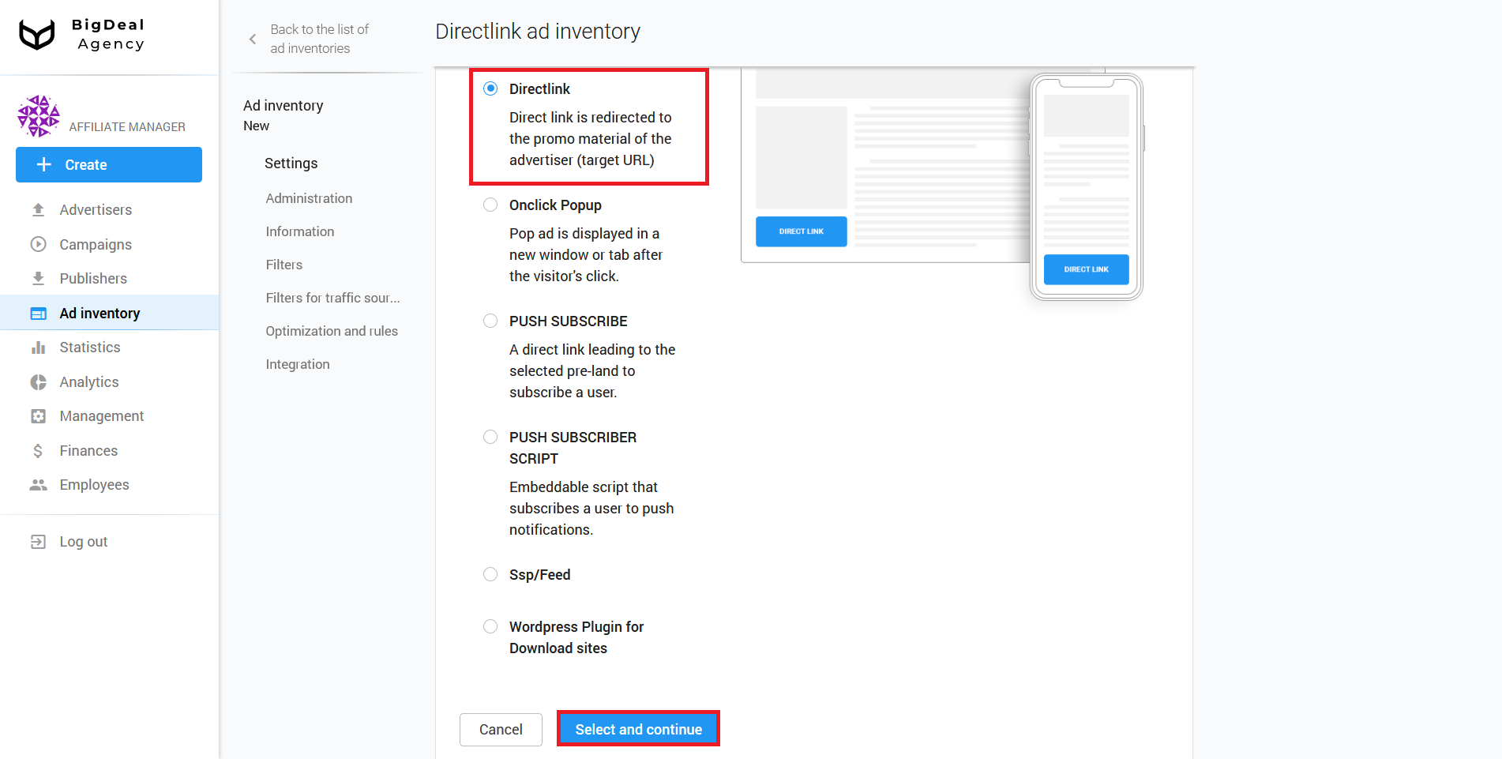
Task: Open the Administration settings section
Action: (309, 198)
